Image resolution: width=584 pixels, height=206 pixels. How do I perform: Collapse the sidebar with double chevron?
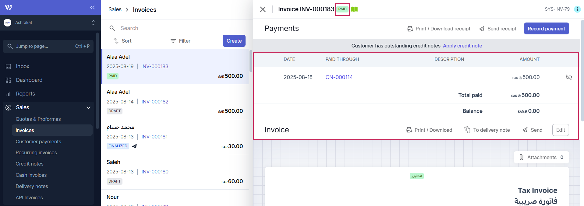[92, 7]
